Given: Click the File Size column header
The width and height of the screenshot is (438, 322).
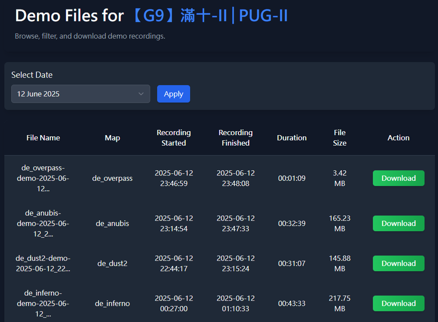Looking at the screenshot, I should [340, 138].
